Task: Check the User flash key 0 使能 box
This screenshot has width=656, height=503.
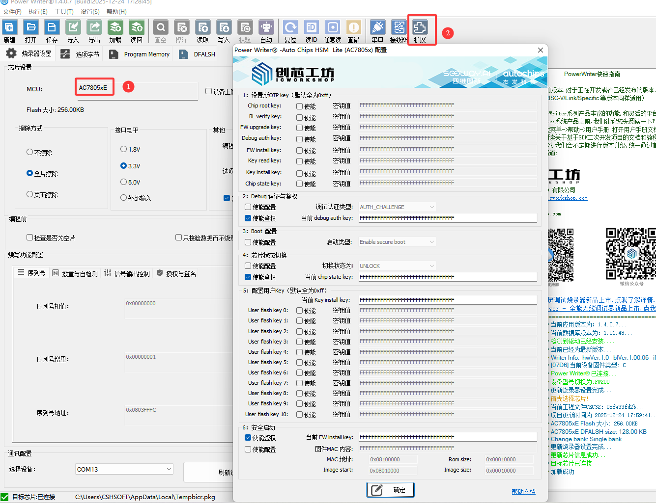Action: point(299,311)
